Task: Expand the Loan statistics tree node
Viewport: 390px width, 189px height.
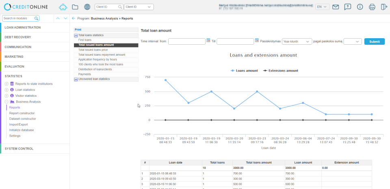Action: click(x=7, y=90)
